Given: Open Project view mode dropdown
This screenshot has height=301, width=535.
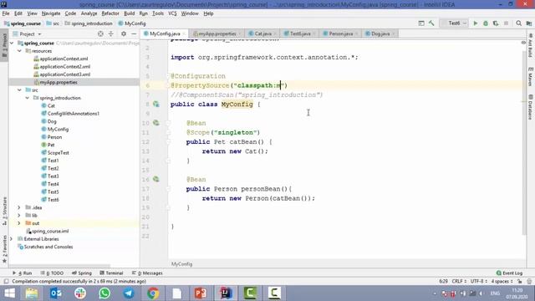Looking at the screenshot, I should click(x=39, y=34).
